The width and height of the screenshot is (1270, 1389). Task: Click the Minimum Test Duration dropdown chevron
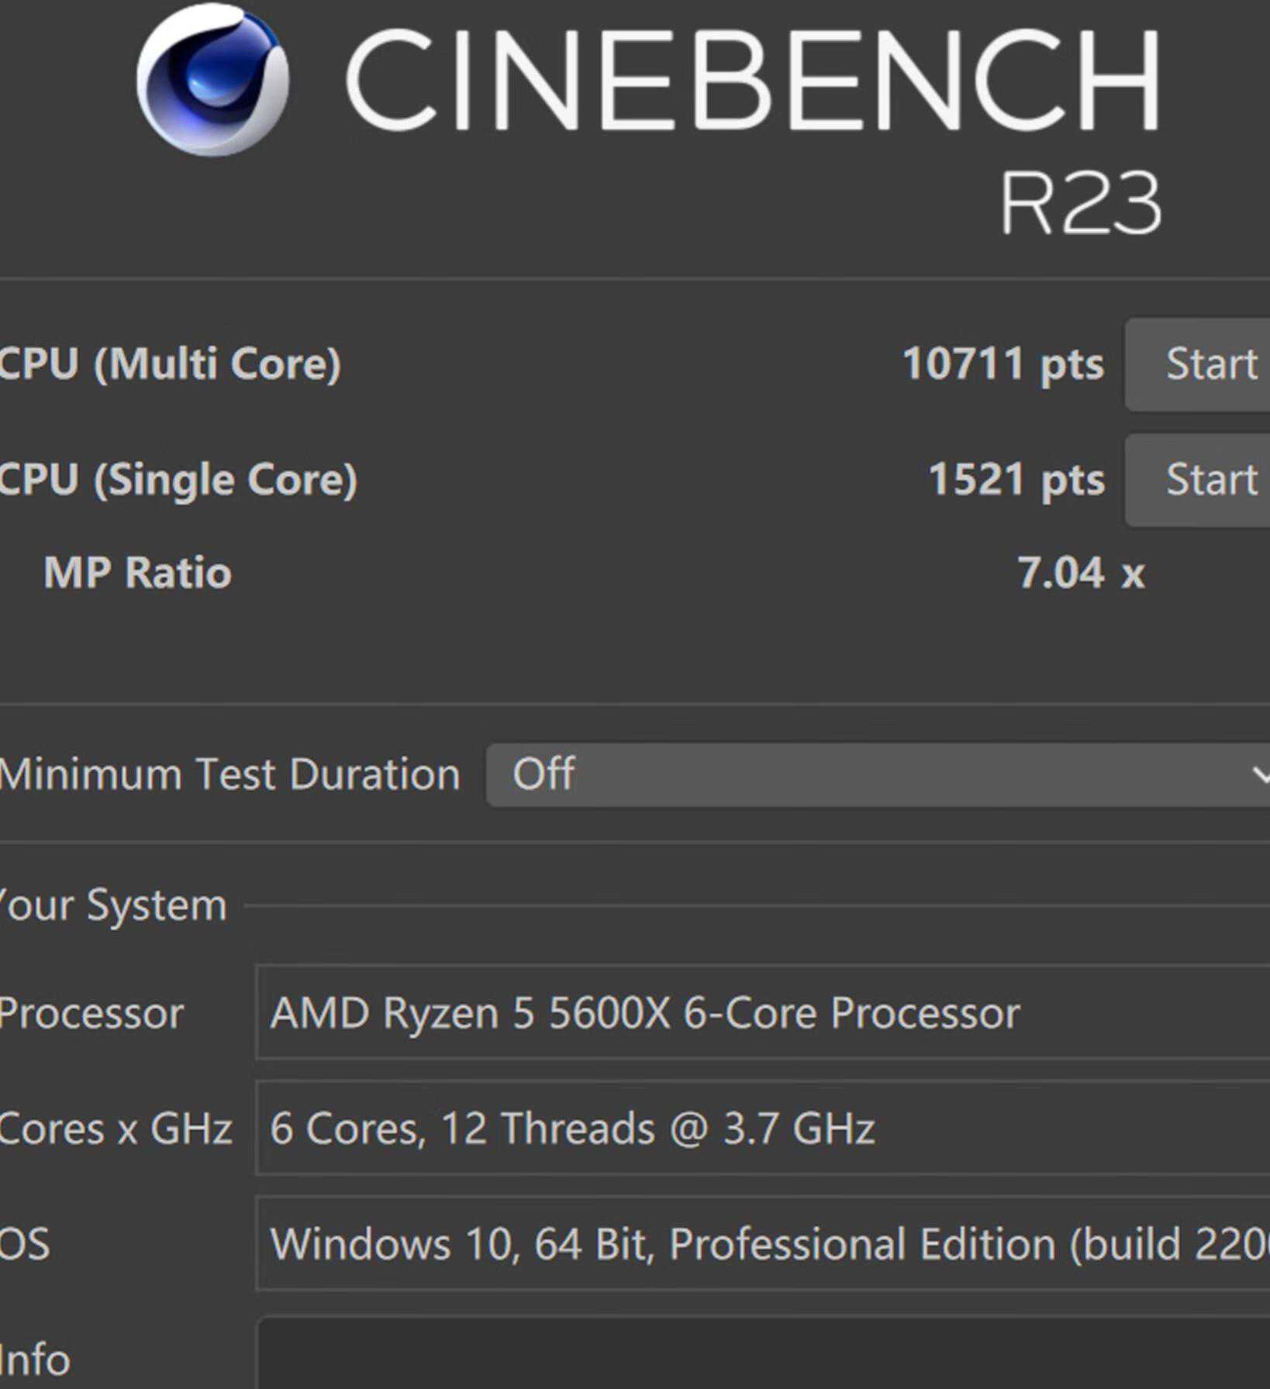click(x=1260, y=774)
